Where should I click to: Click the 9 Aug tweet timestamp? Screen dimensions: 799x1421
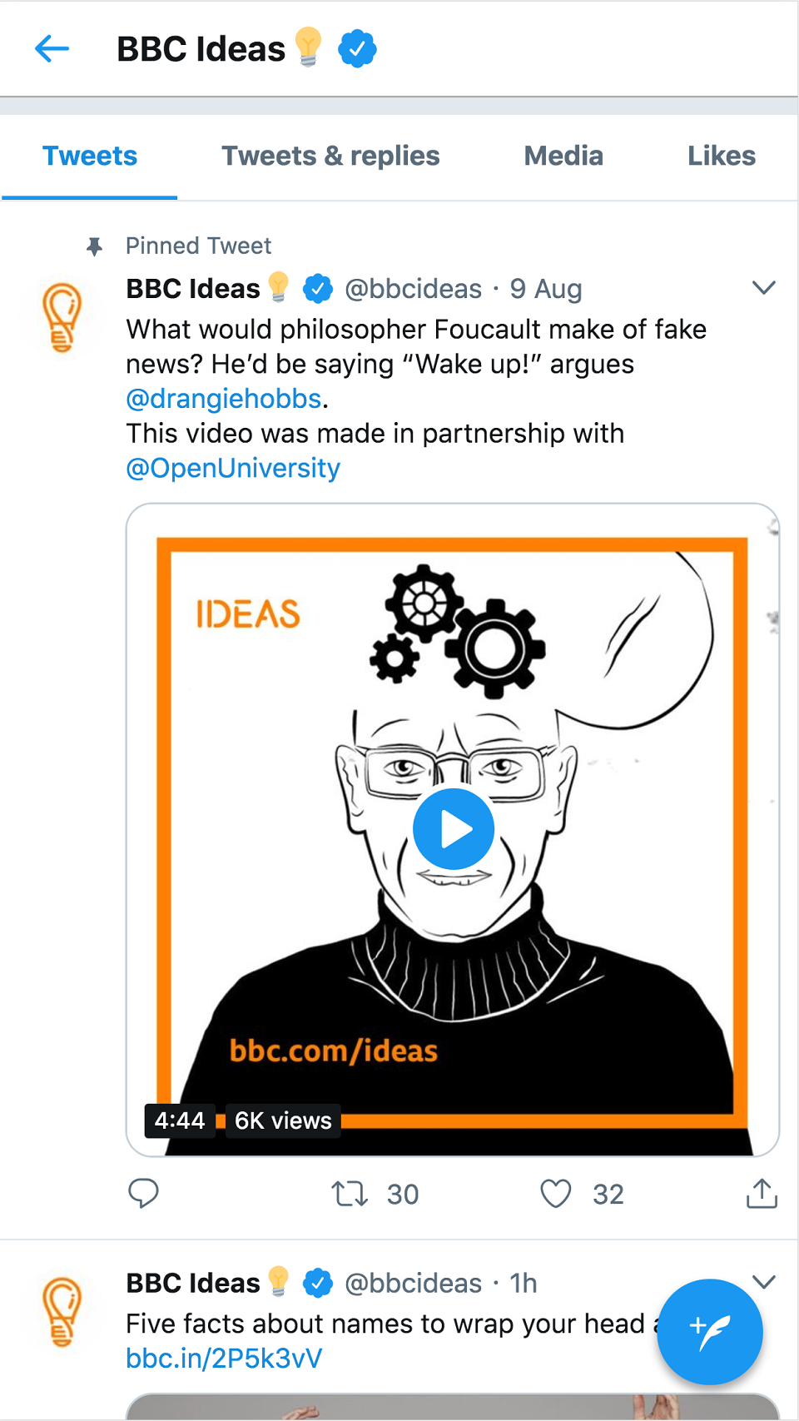[x=546, y=289]
